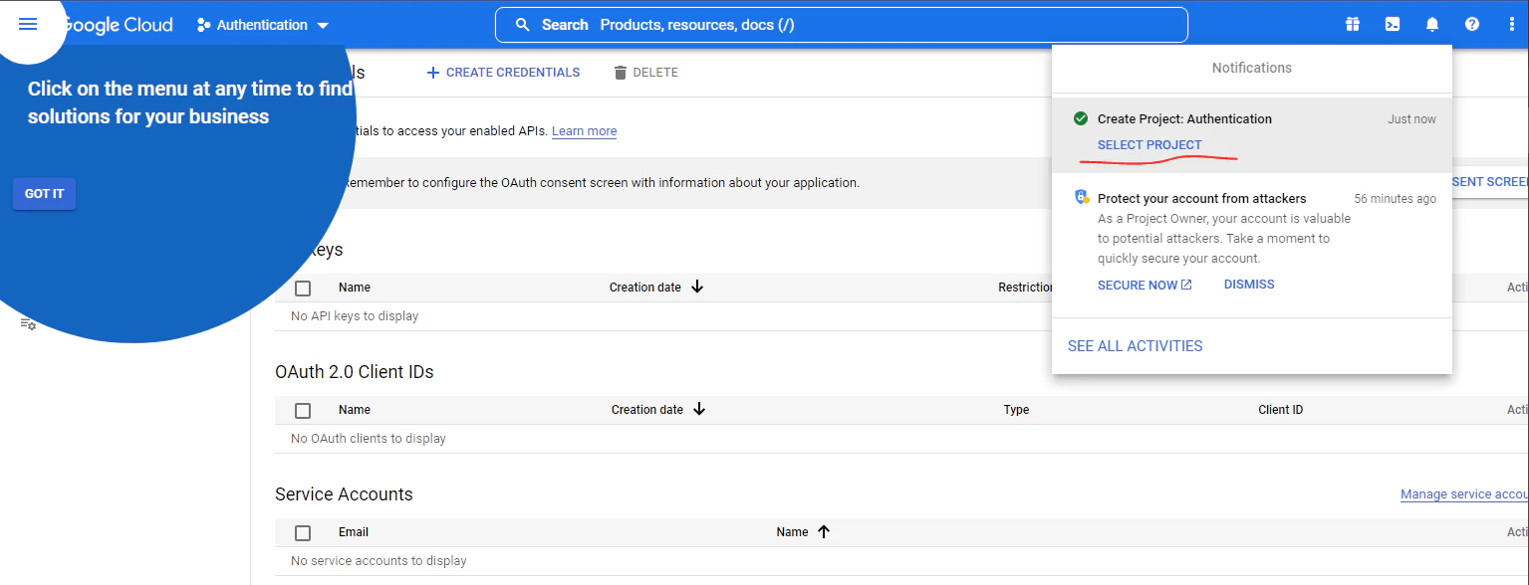Click the Delete trash icon
The image size is (1529, 585).
coord(620,72)
